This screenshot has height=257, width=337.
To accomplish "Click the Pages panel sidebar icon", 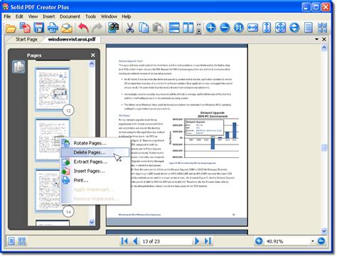I will coord(18,67).
